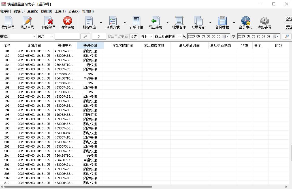Open 订单详情 order details
Viewport: 292px width, 189px height.
pos(137,22)
